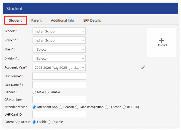Choose Face Recognition attendance option

[x=77, y=107]
